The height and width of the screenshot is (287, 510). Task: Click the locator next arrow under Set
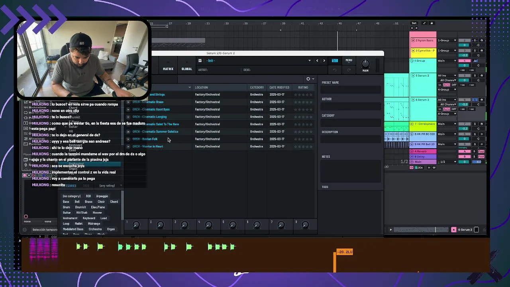[x=416, y=28]
